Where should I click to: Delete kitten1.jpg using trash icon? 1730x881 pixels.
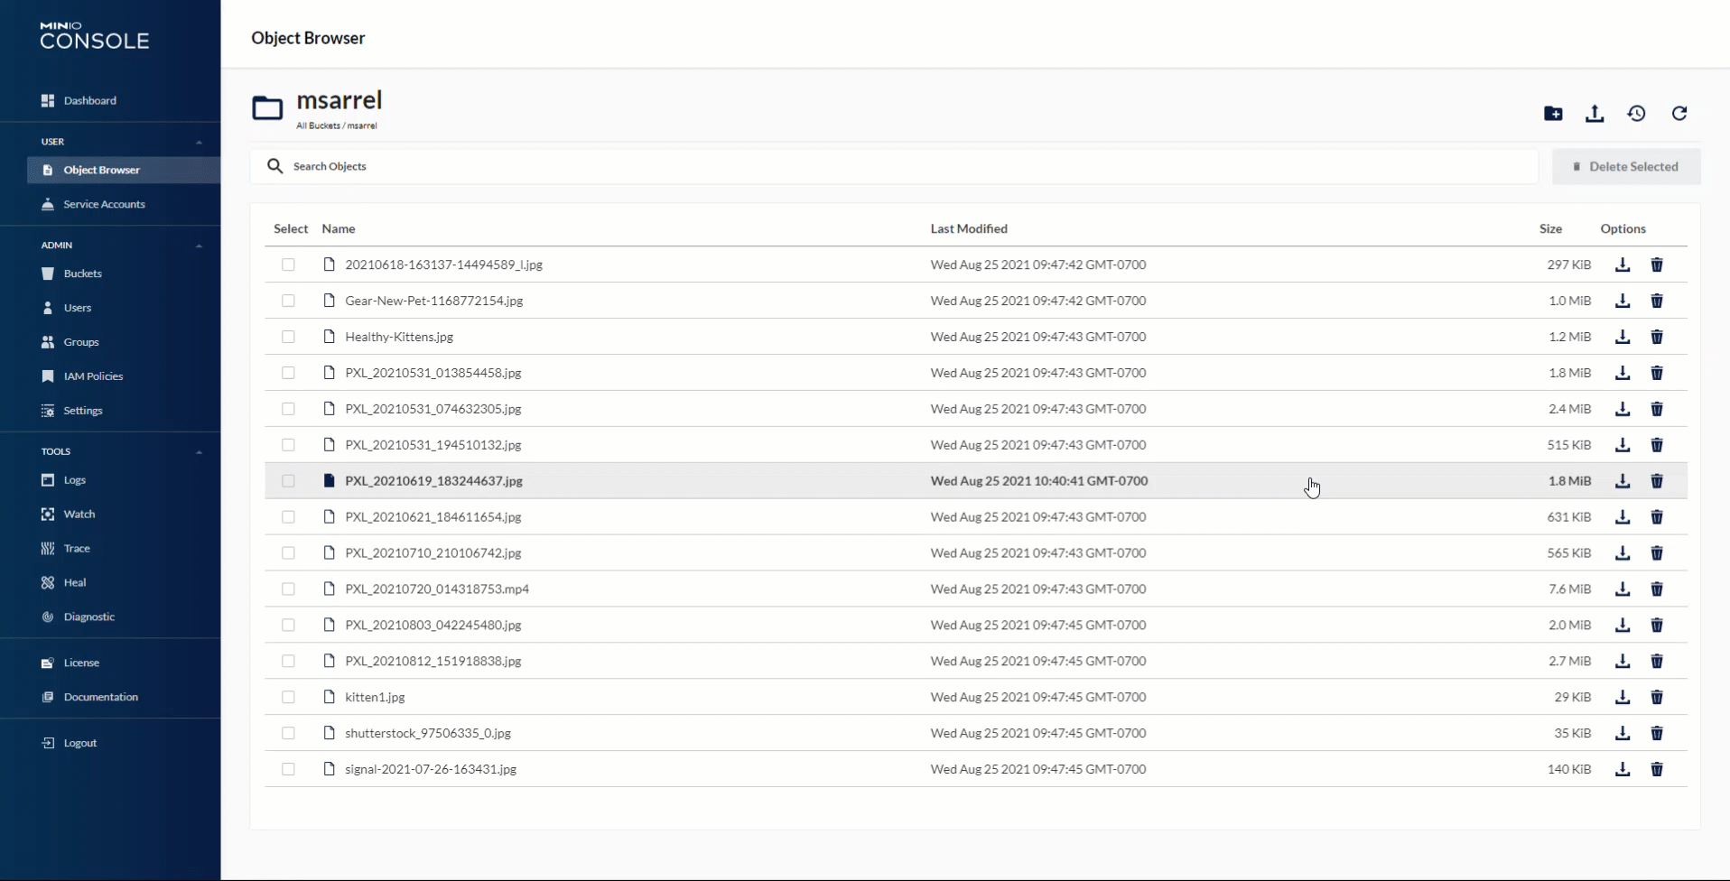[x=1657, y=697]
